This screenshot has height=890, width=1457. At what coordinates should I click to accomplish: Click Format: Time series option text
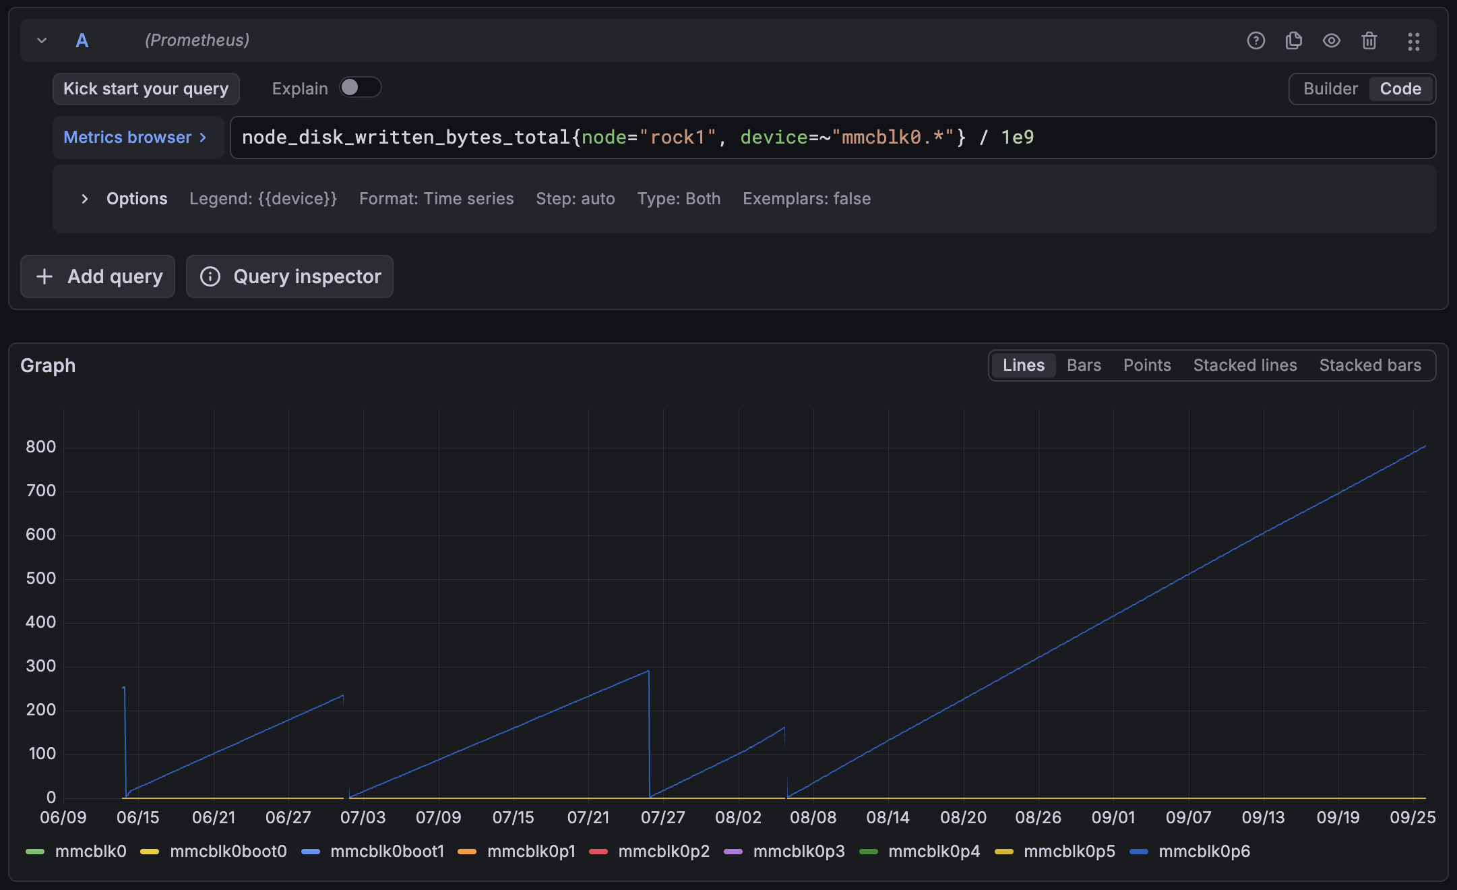(x=436, y=199)
